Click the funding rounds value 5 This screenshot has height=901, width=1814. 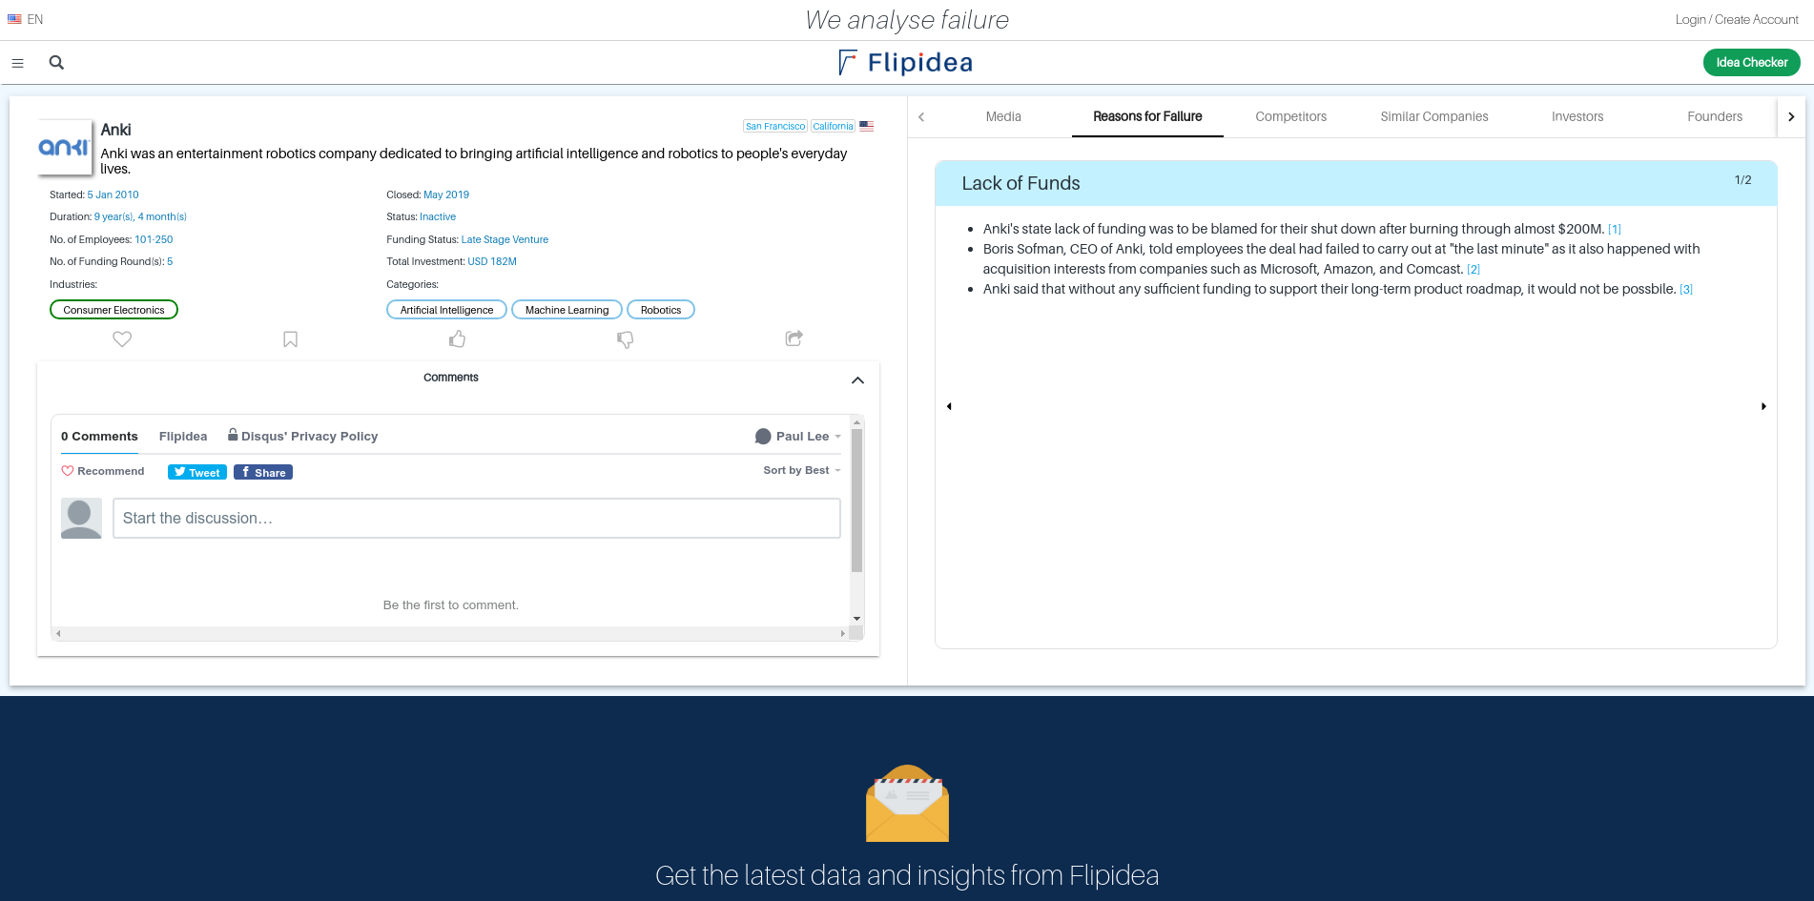pyautogui.click(x=170, y=261)
